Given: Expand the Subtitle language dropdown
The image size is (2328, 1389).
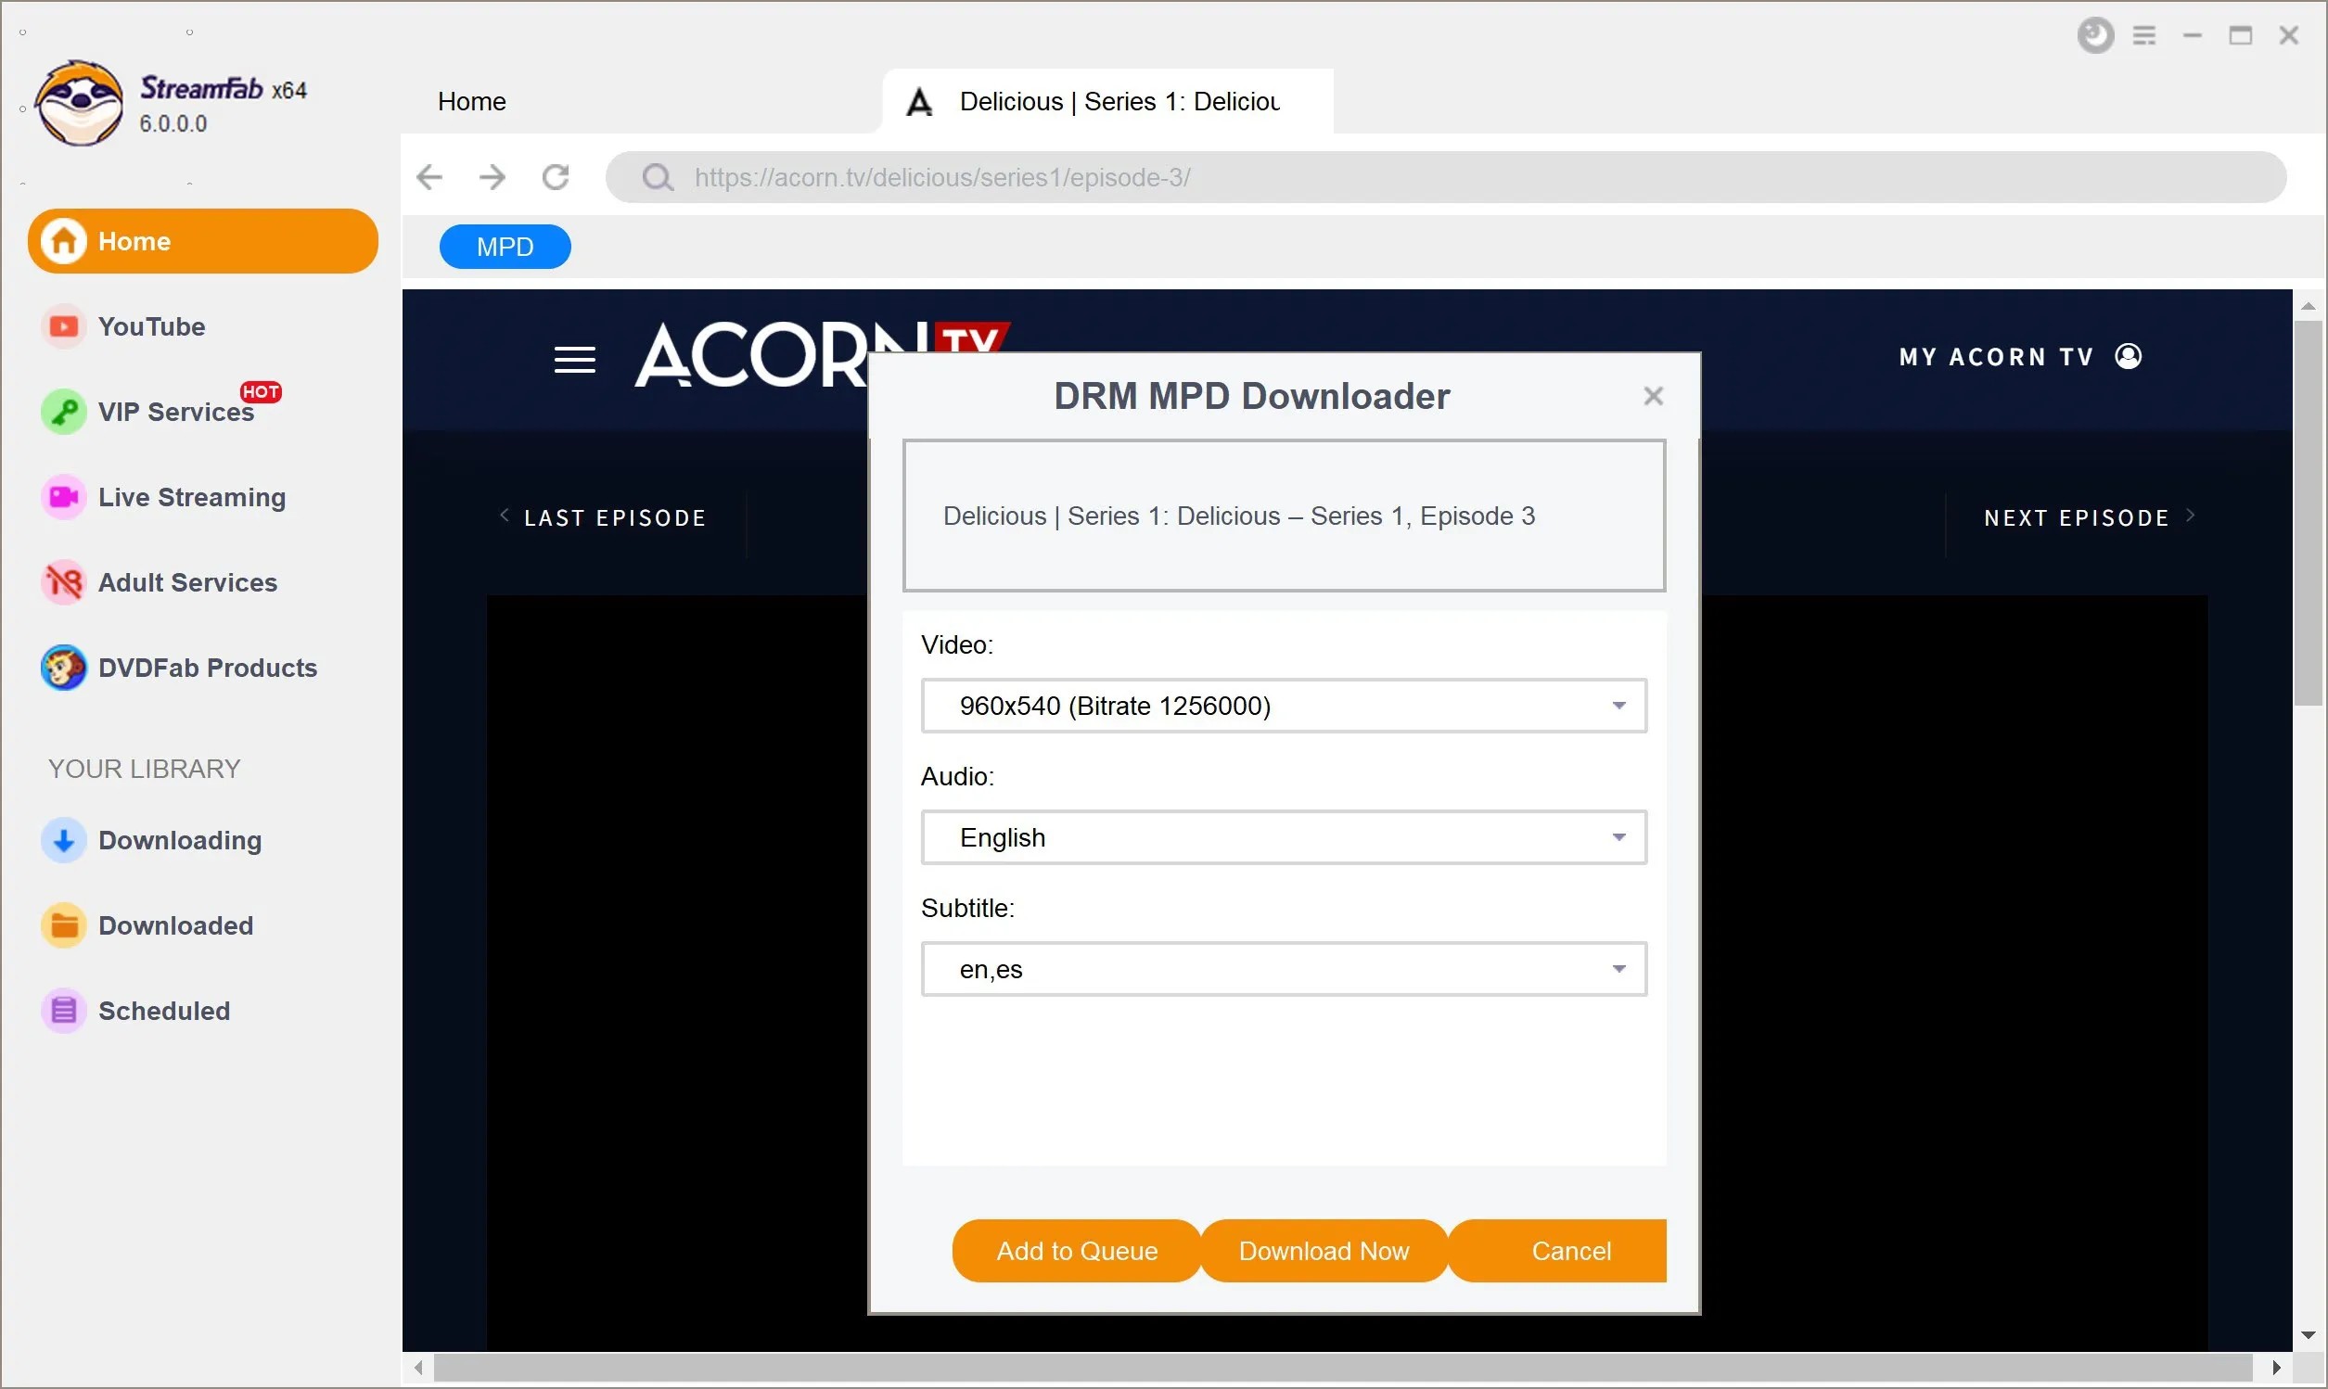Looking at the screenshot, I should [1618, 969].
